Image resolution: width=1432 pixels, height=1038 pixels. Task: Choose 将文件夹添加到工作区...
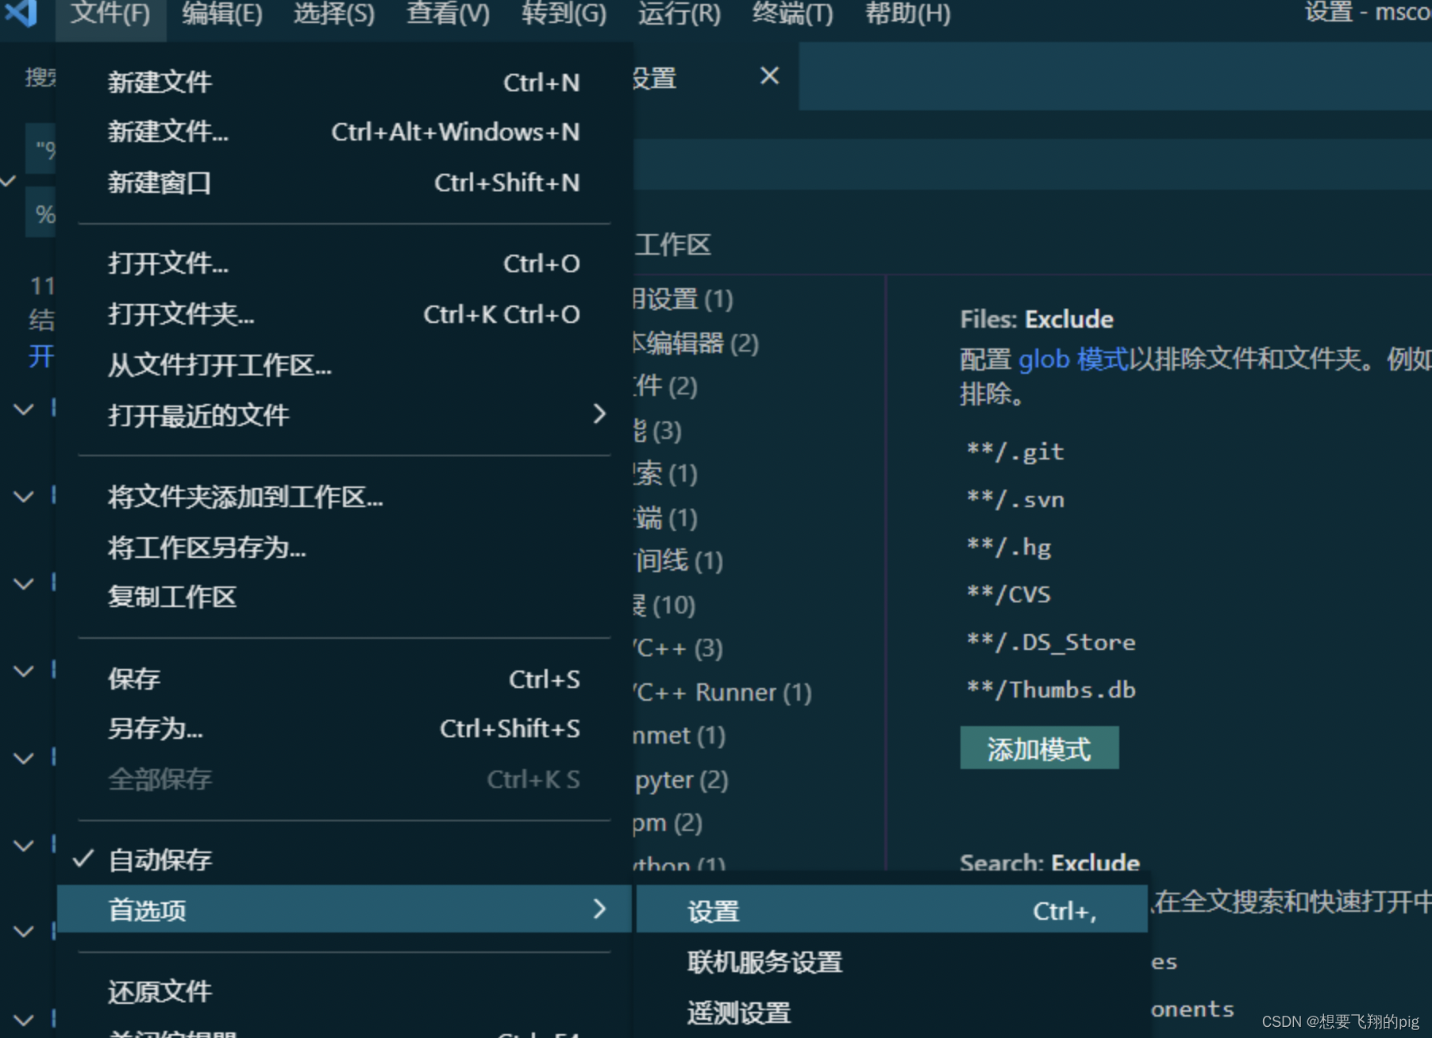pyautogui.click(x=344, y=497)
